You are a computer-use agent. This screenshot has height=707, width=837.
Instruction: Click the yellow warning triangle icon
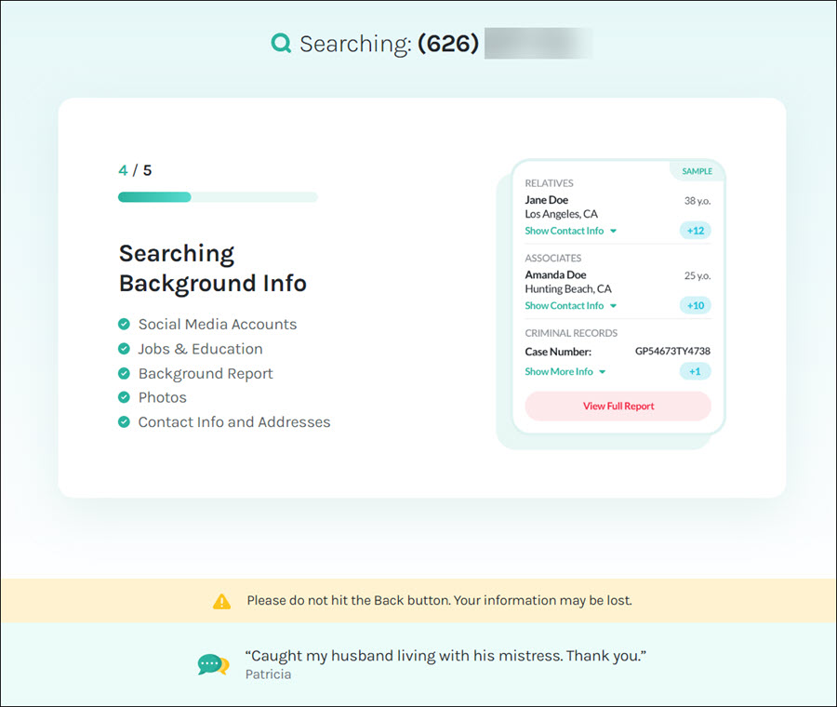pyautogui.click(x=221, y=601)
